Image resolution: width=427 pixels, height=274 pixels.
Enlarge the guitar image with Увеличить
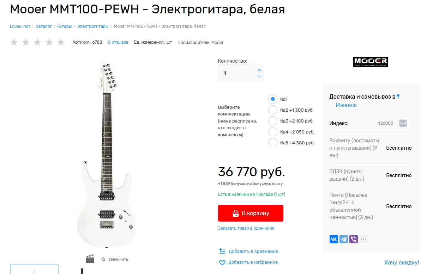point(115,259)
